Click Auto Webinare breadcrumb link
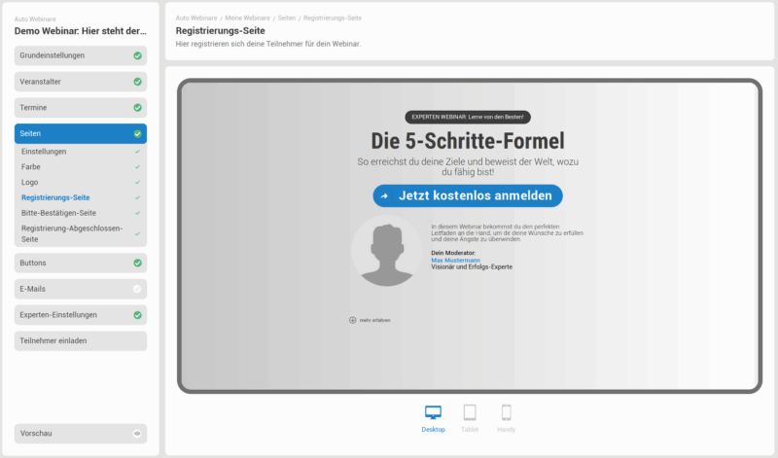This screenshot has height=458, width=778. tap(196, 18)
